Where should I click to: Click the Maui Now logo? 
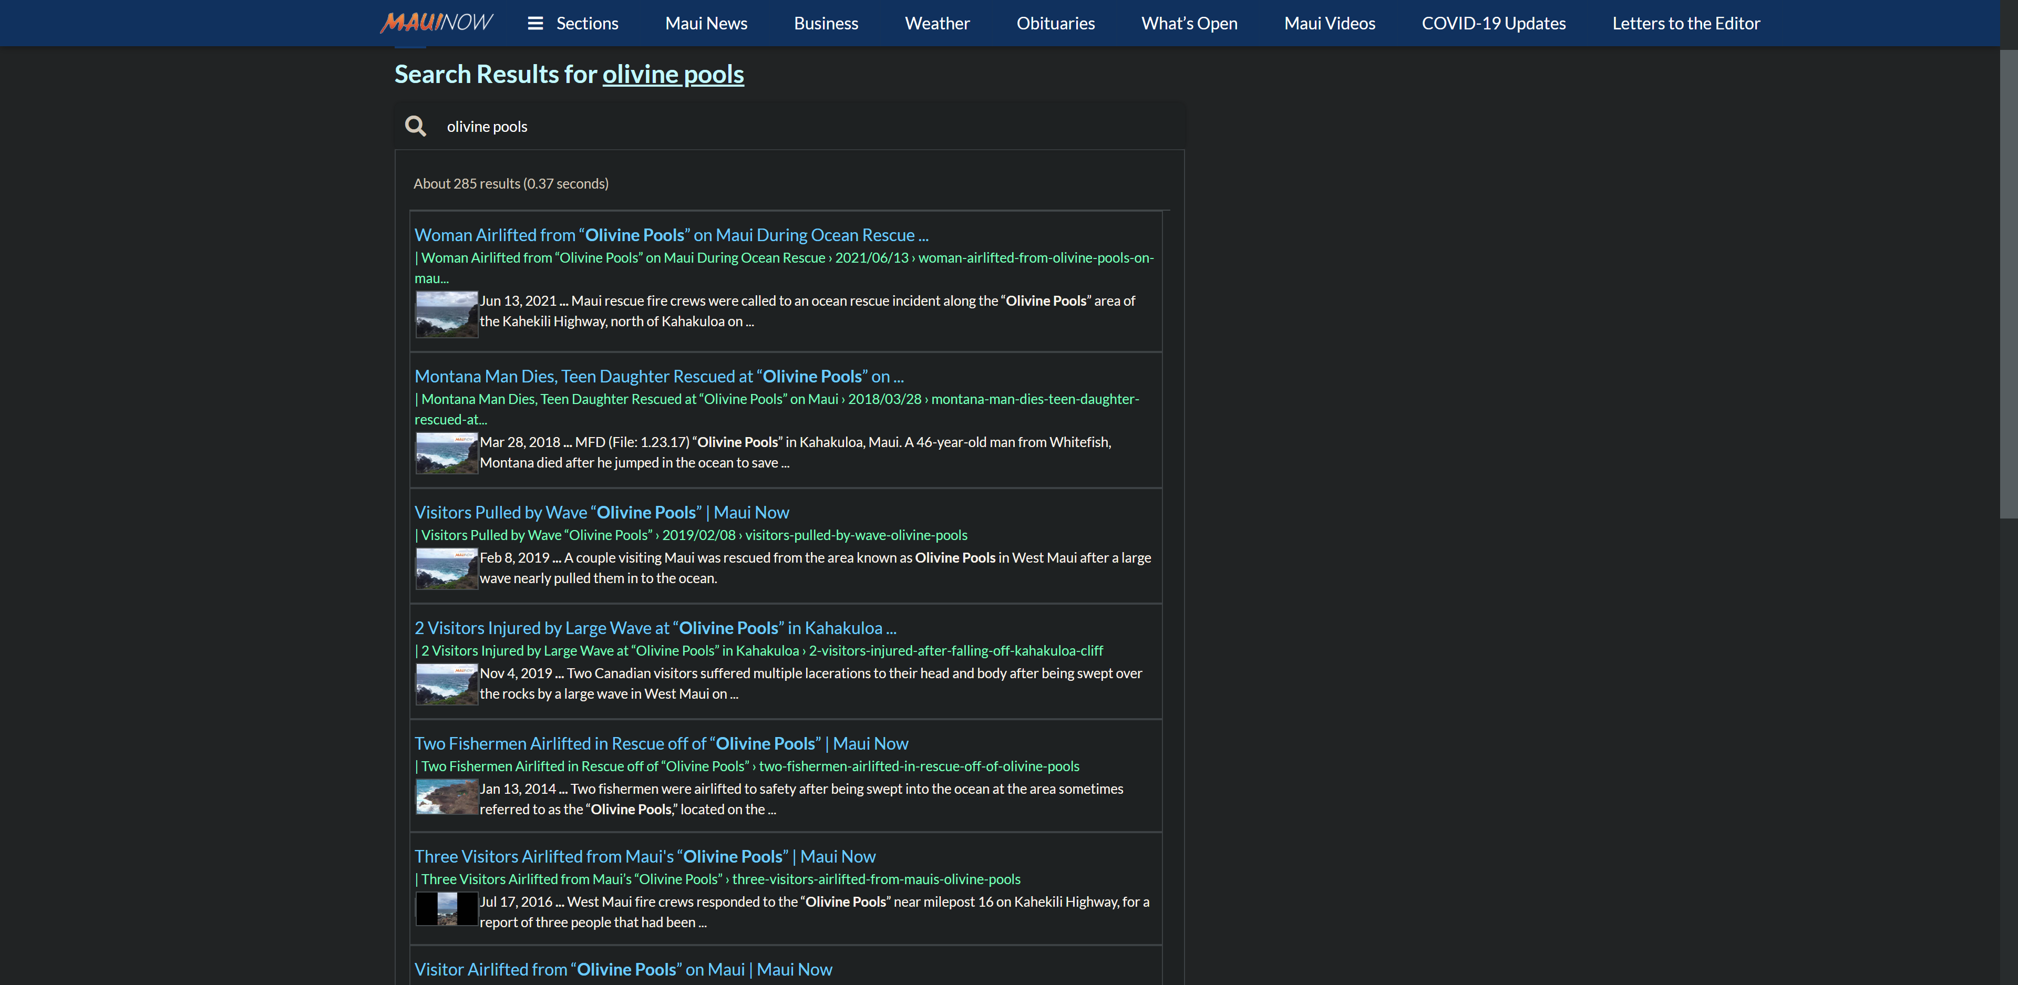pos(436,23)
